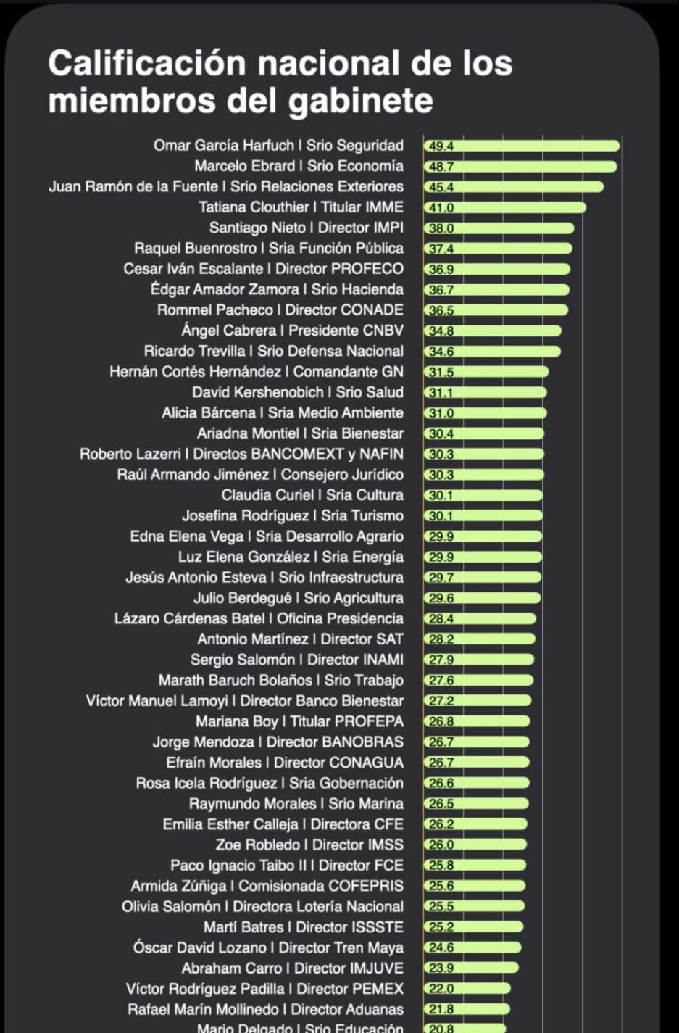This screenshot has width=679, height=1033.
Task: Select the 45.4 bar for Juan Ramón de la Fuente
Action: pyautogui.click(x=513, y=187)
